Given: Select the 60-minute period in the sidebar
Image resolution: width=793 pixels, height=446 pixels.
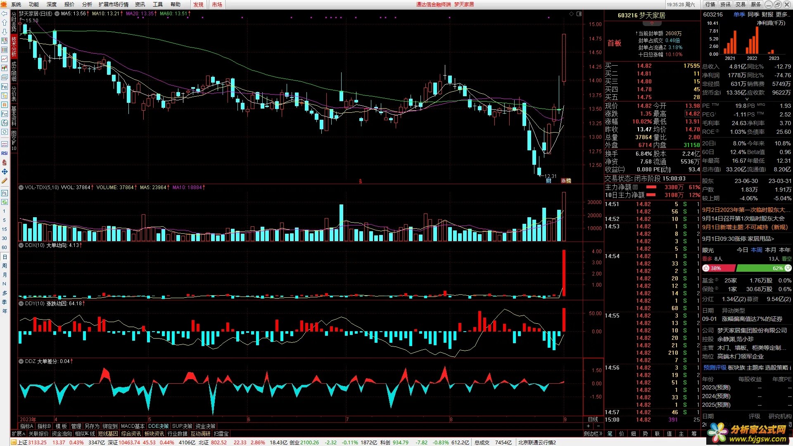Looking at the screenshot, I should click(x=5, y=247).
